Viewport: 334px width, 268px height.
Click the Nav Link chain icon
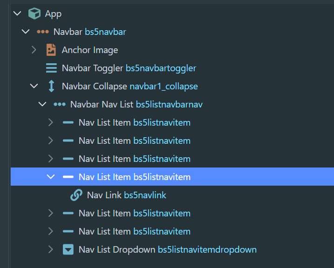[x=76, y=195]
